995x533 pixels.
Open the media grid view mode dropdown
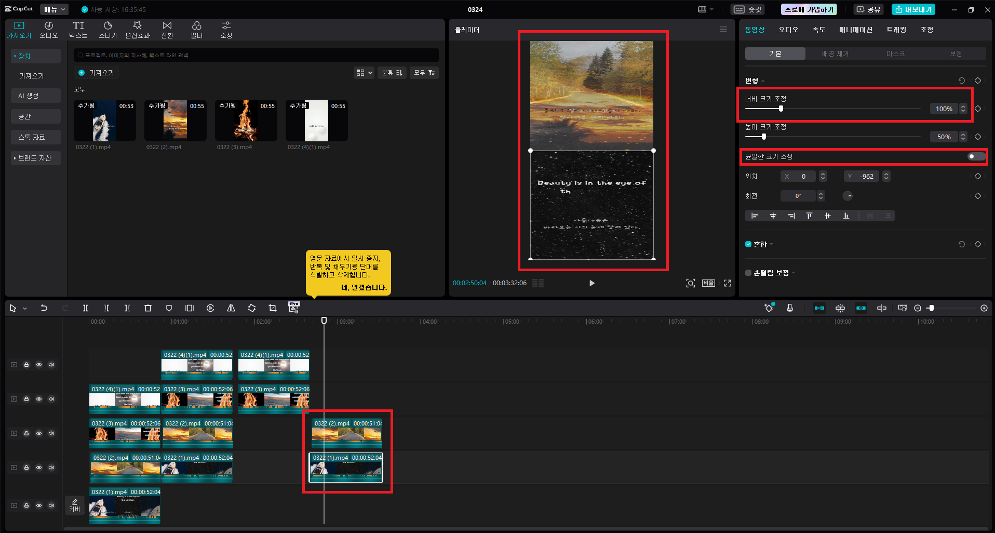point(364,73)
